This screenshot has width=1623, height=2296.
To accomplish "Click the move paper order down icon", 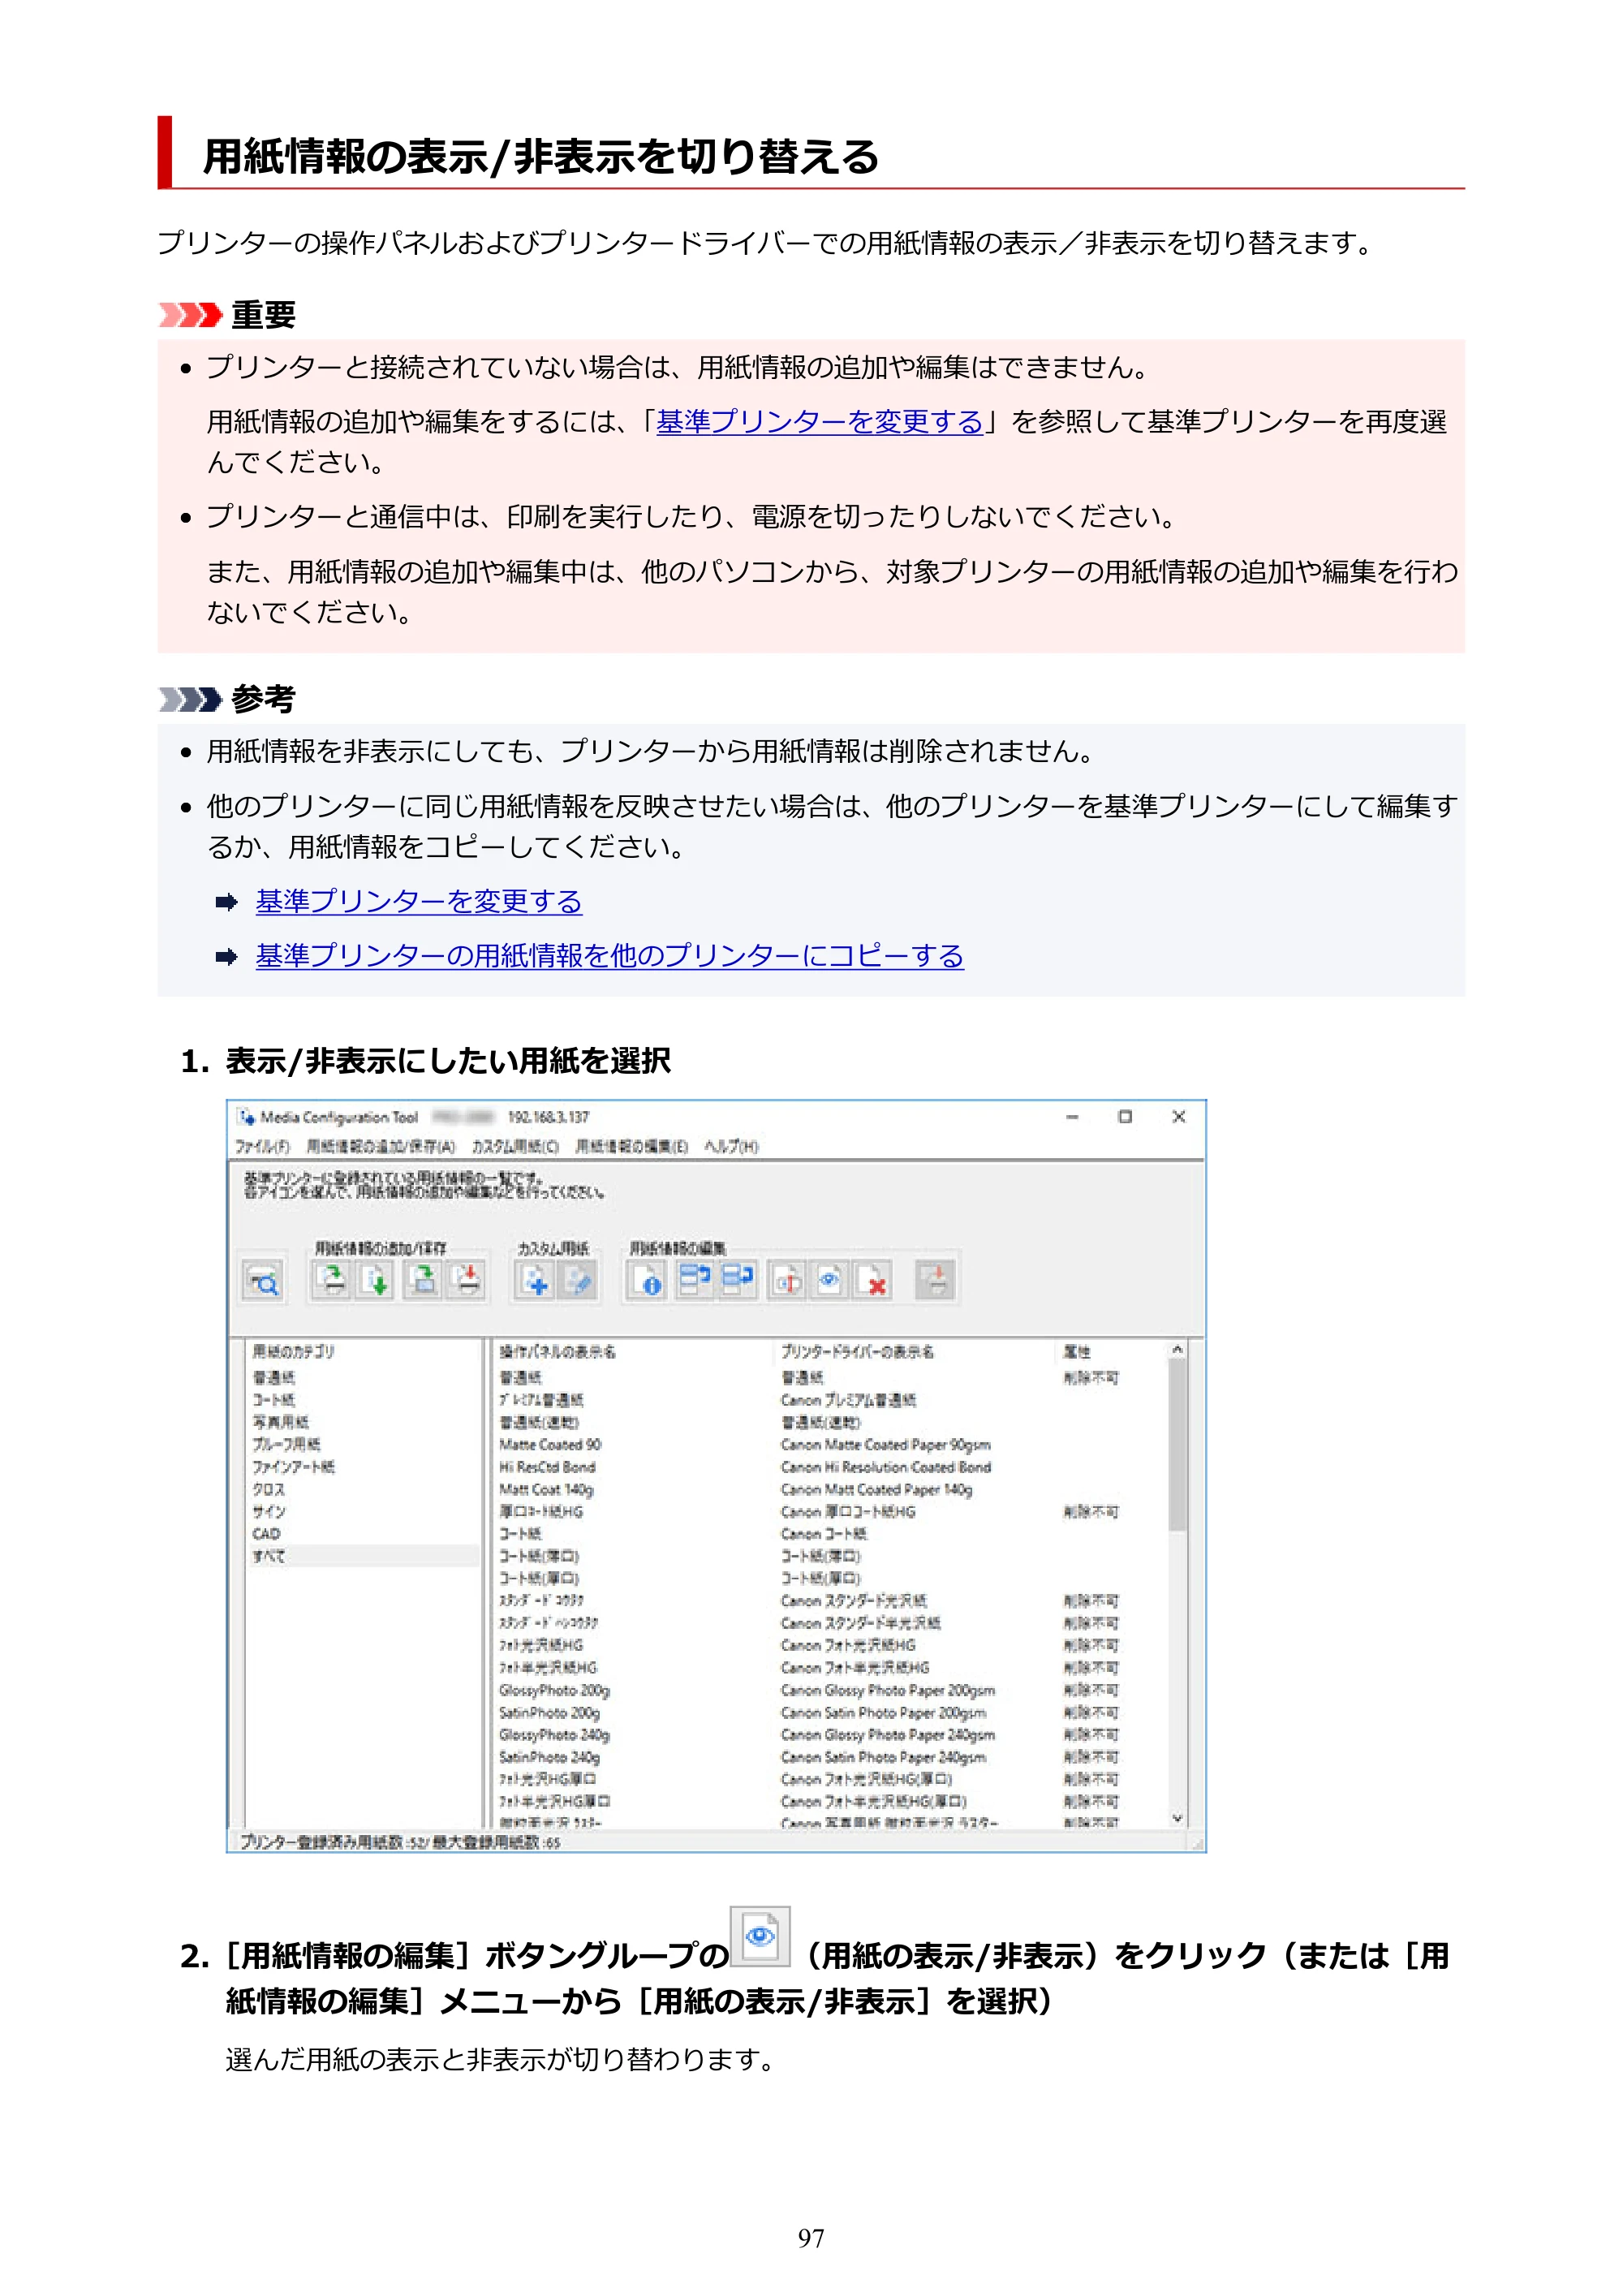I will [737, 1279].
